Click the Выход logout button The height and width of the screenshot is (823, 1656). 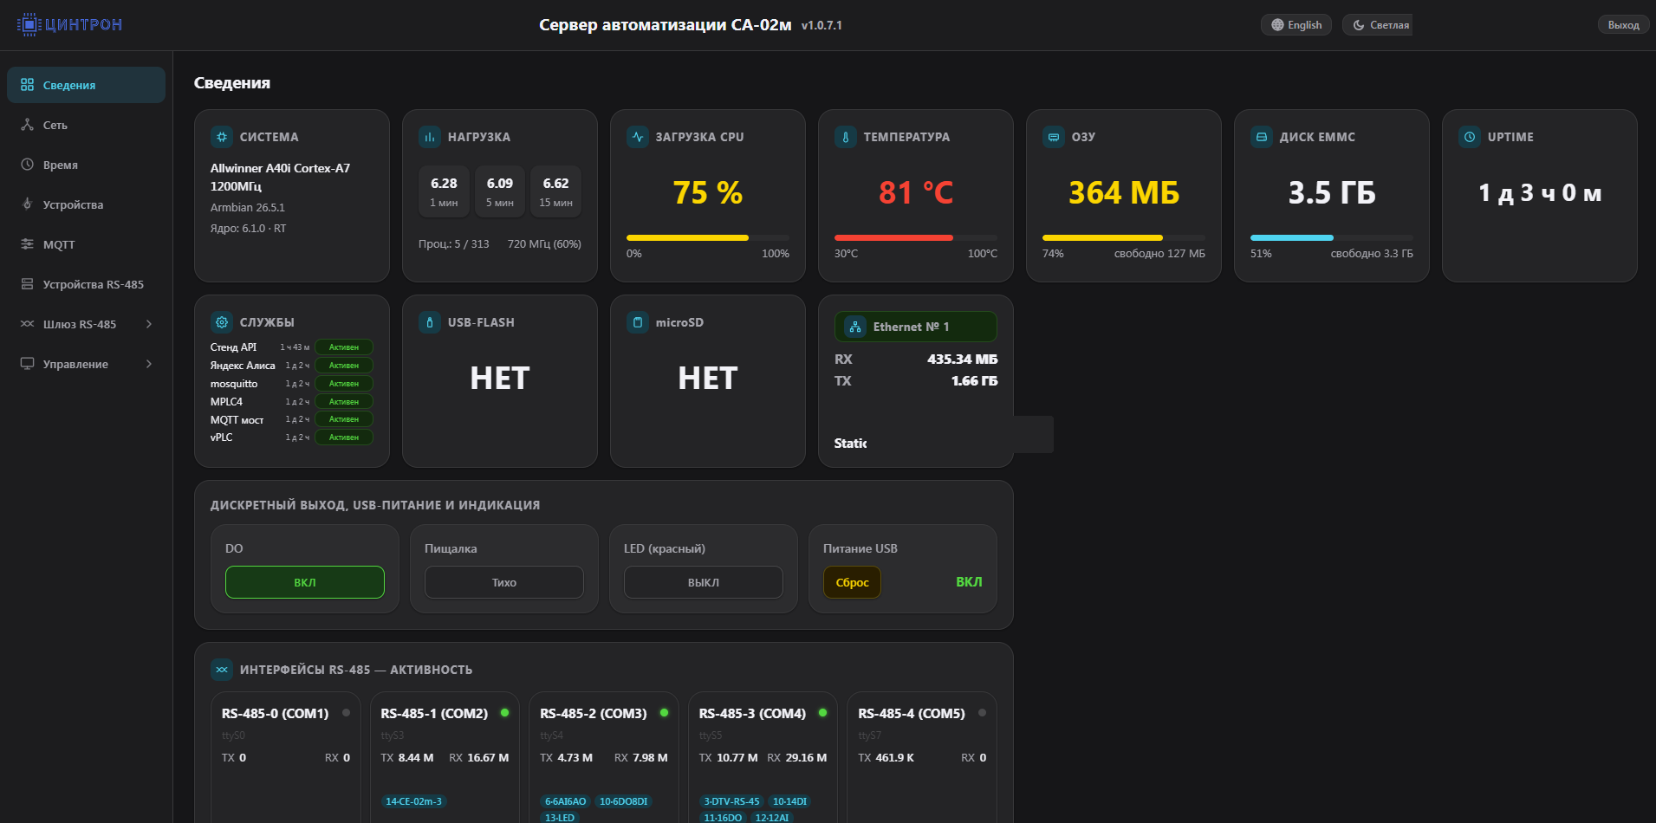click(1623, 25)
